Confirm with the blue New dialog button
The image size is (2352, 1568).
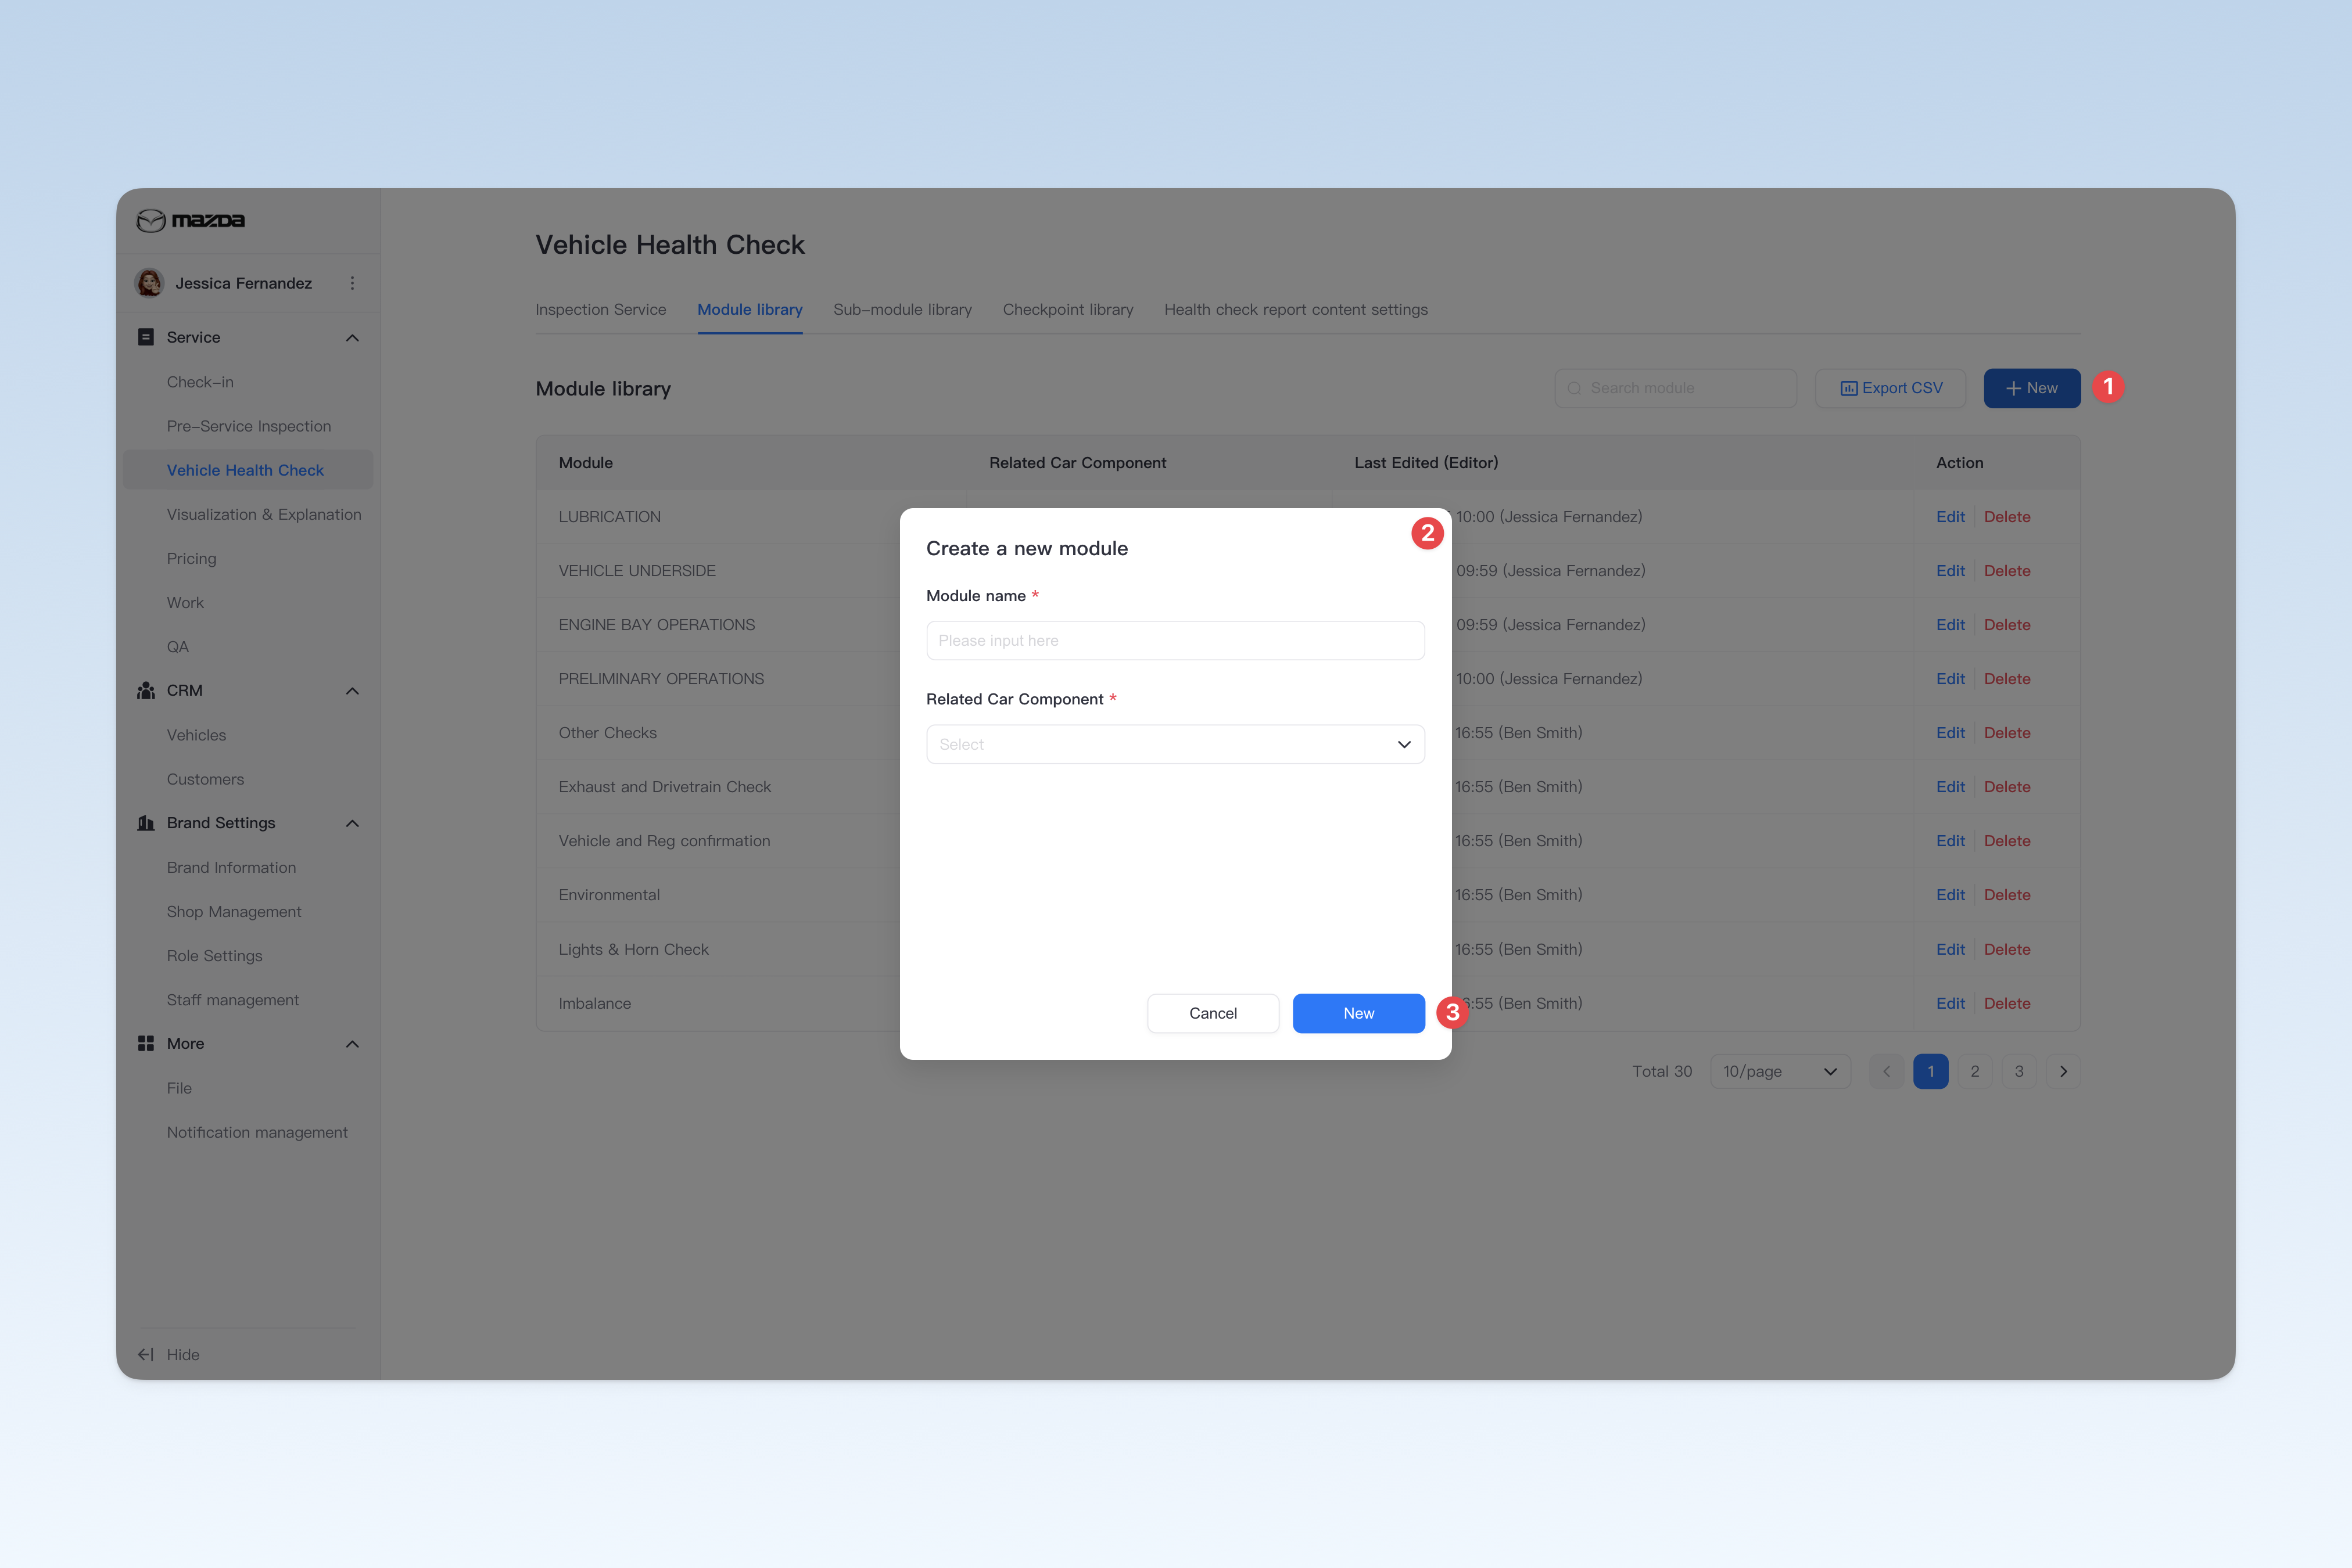(x=1358, y=1013)
